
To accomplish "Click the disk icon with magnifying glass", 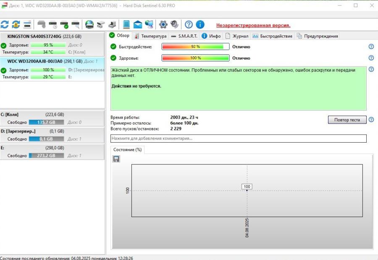I will [75, 24].
